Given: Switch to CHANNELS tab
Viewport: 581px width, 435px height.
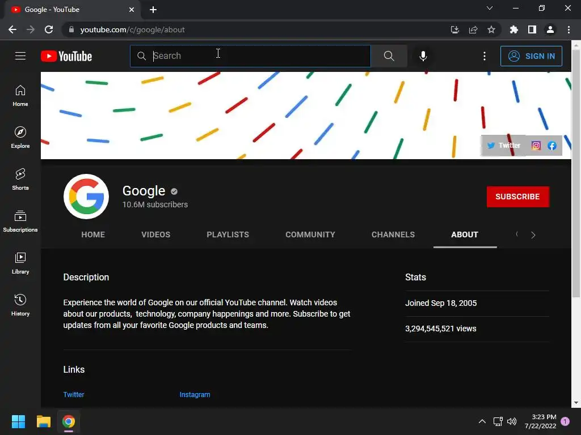Looking at the screenshot, I should [393, 234].
